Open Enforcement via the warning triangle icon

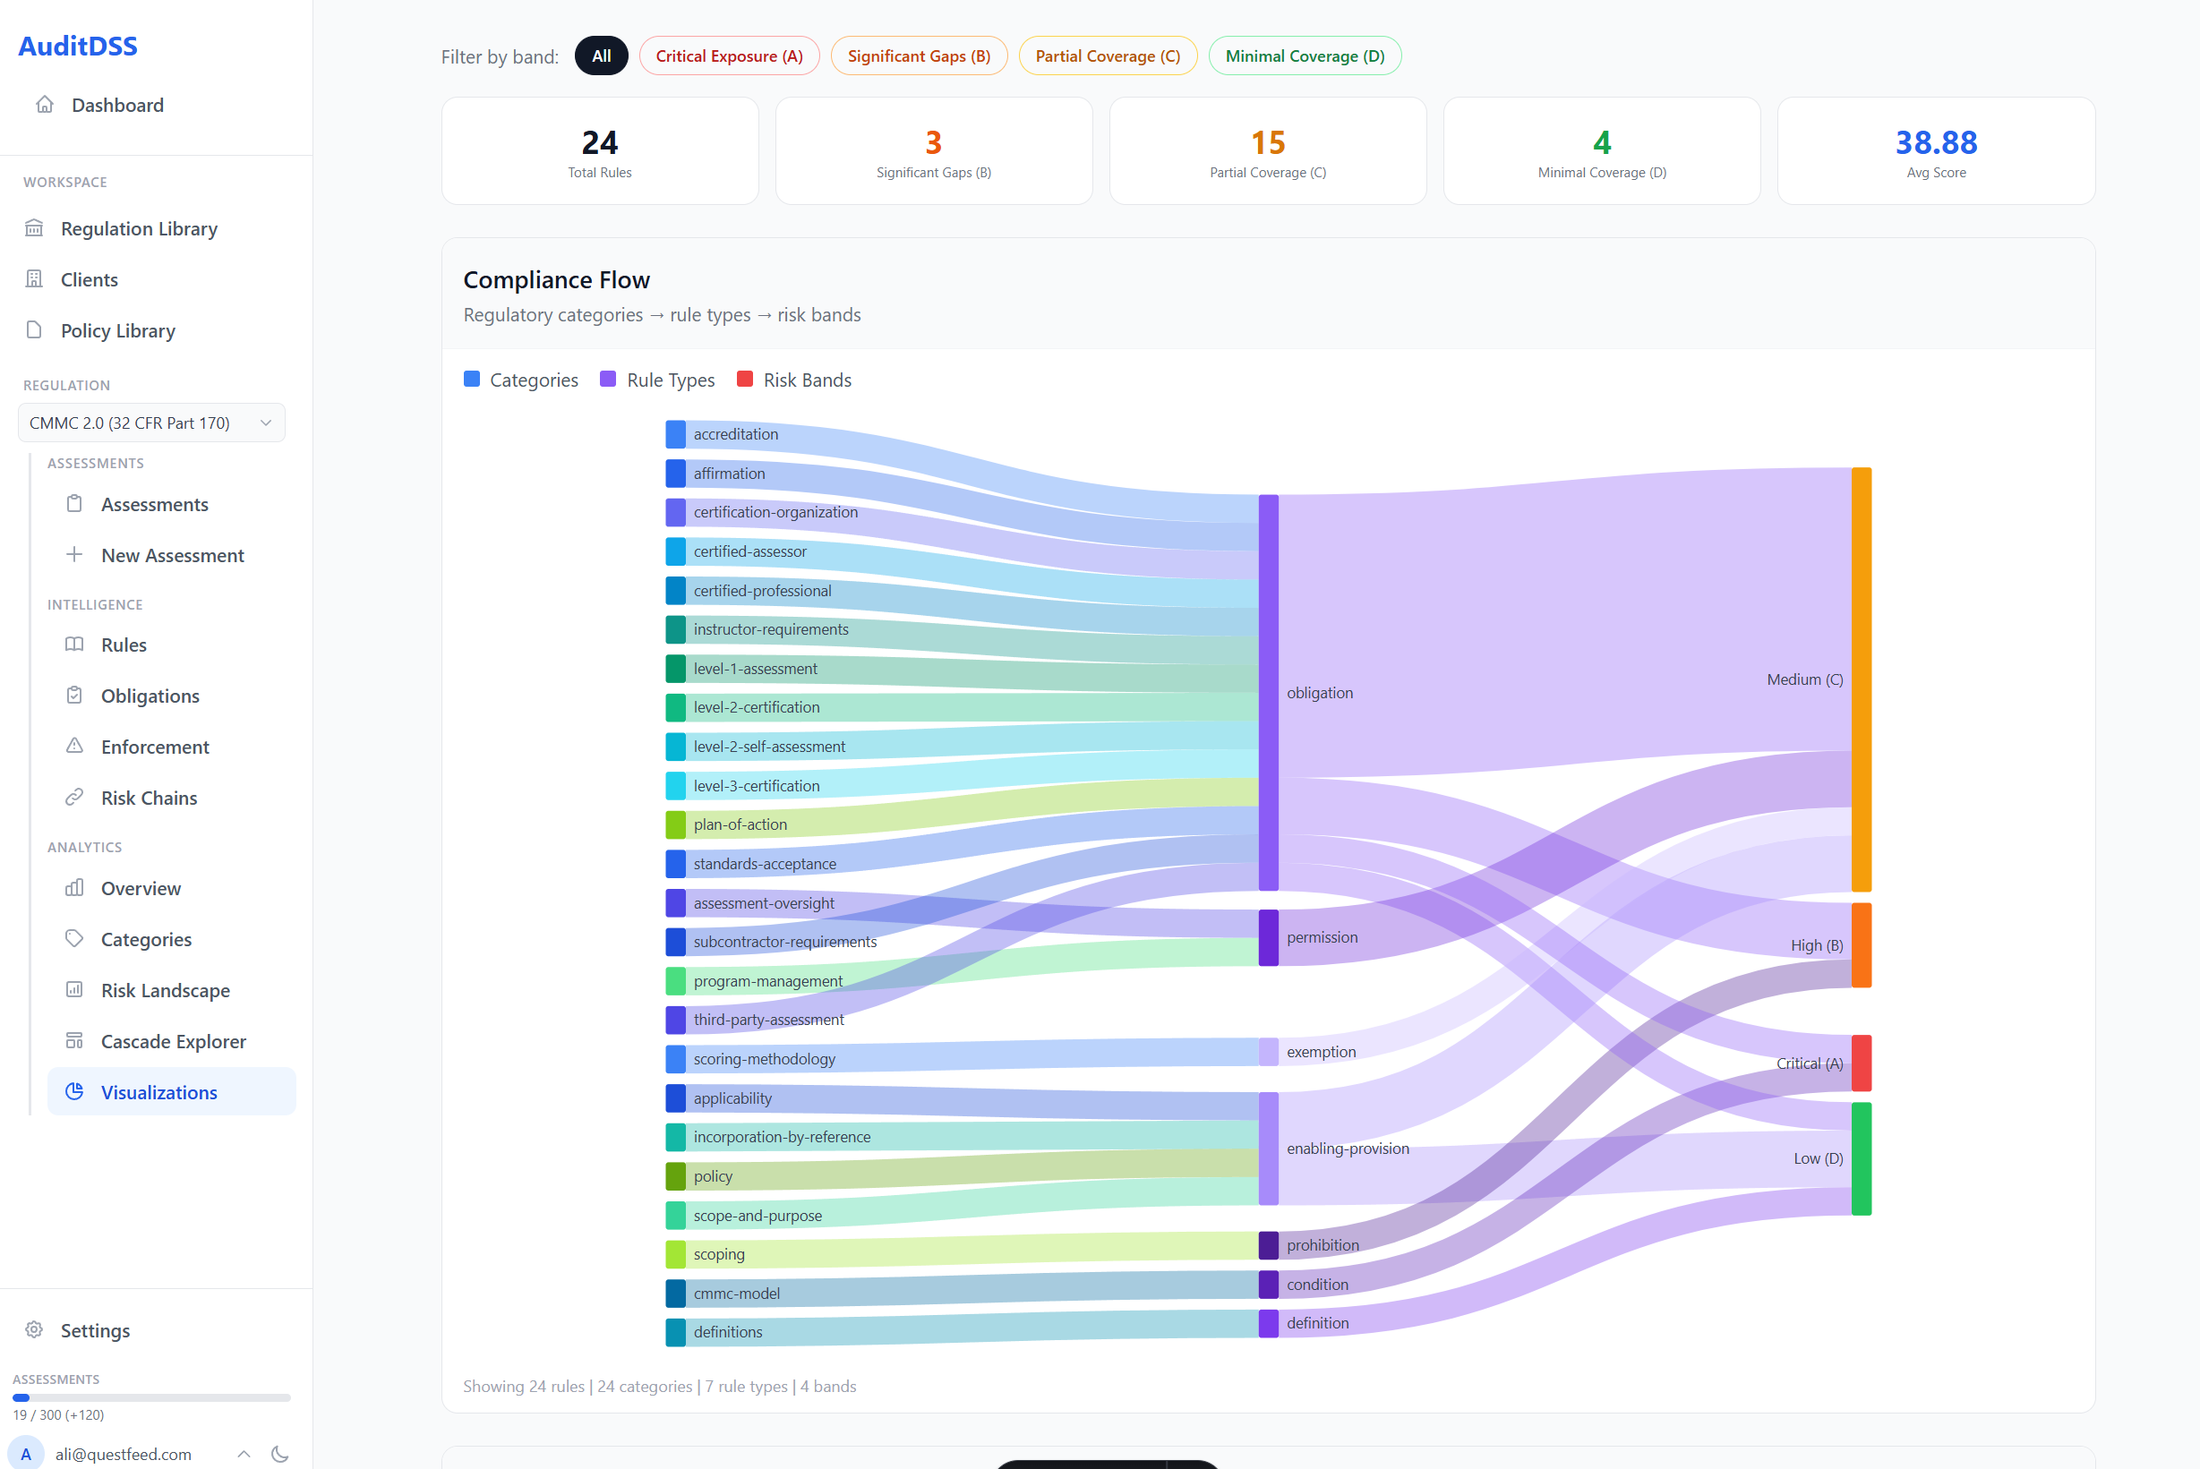[75, 746]
